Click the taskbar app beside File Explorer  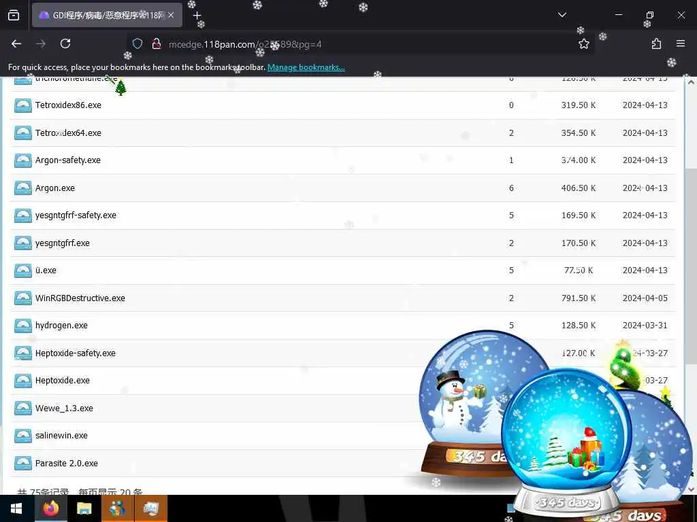click(117, 508)
